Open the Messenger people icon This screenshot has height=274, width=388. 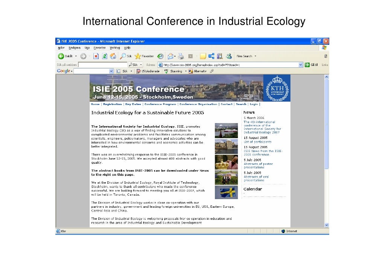pos(229,56)
